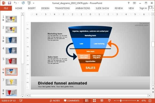Screen dimensions: 155x103
Task: Open PowerPoint Help question mark
Action: pyautogui.click(x=129, y=3)
